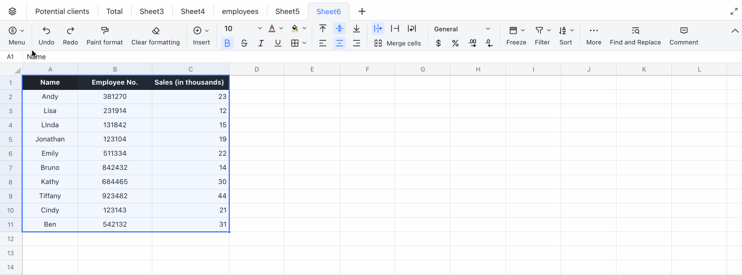Switch to the employees tab
The height and width of the screenshot is (275, 742).
pyautogui.click(x=240, y=11)
